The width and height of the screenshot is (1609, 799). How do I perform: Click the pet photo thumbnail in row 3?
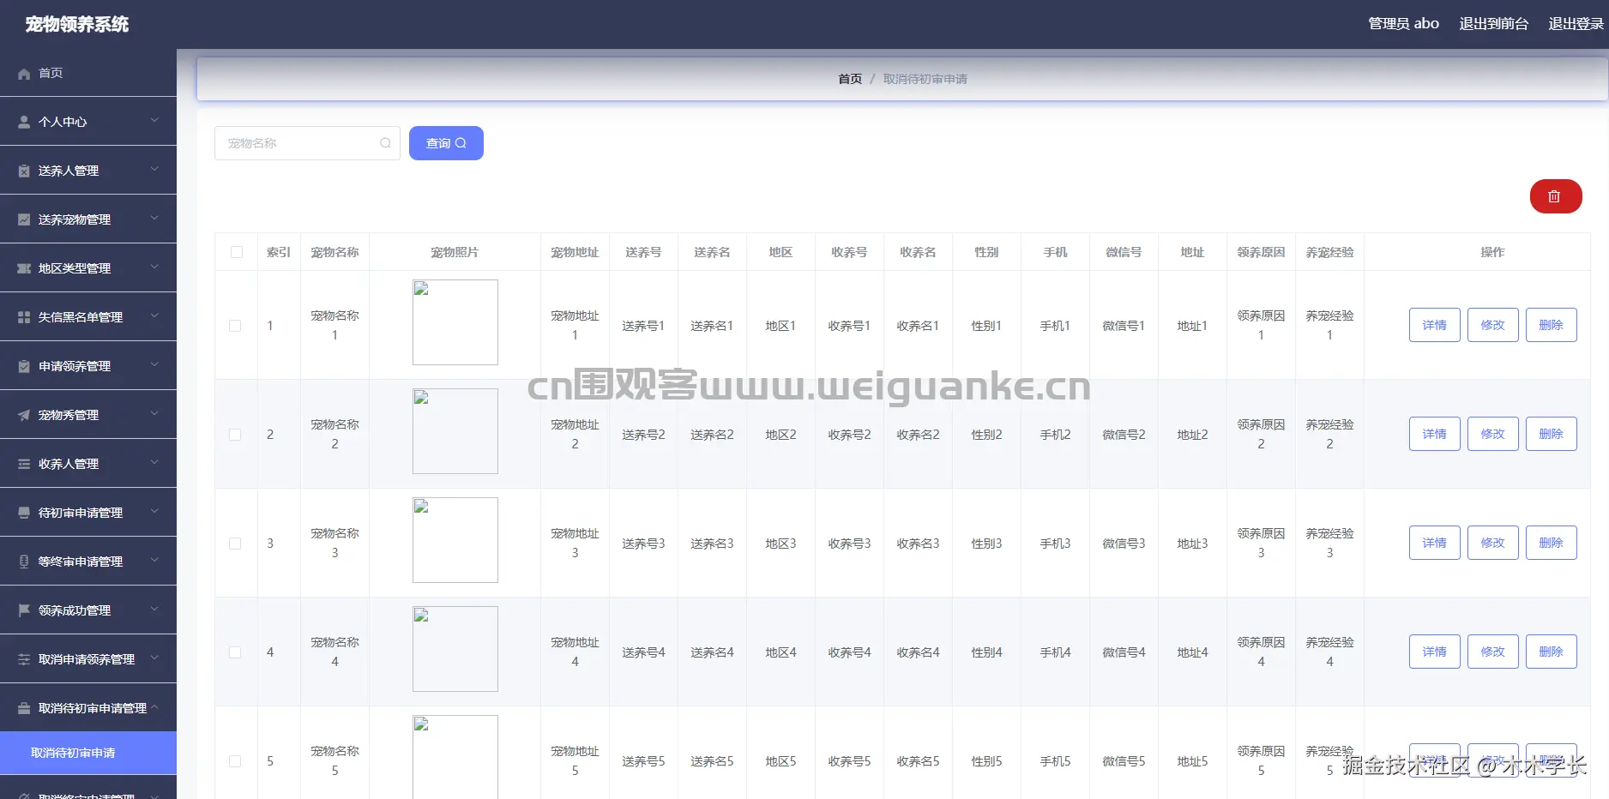(455, 540)
